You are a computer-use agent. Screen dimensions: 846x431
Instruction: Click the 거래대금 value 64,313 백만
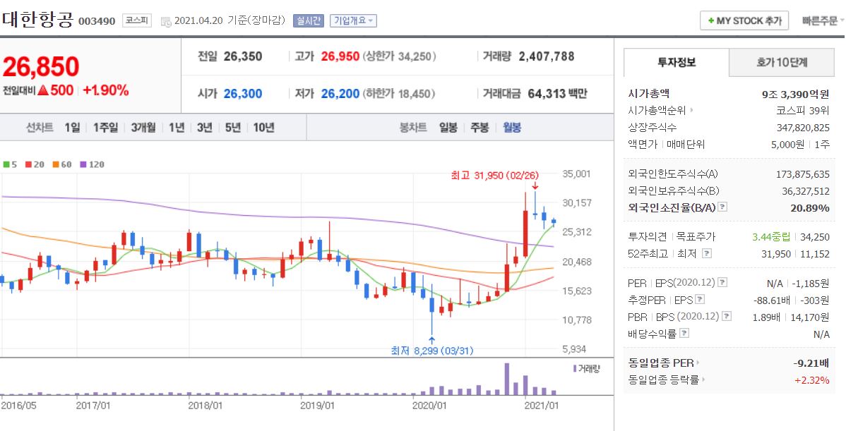coord(557,94)
